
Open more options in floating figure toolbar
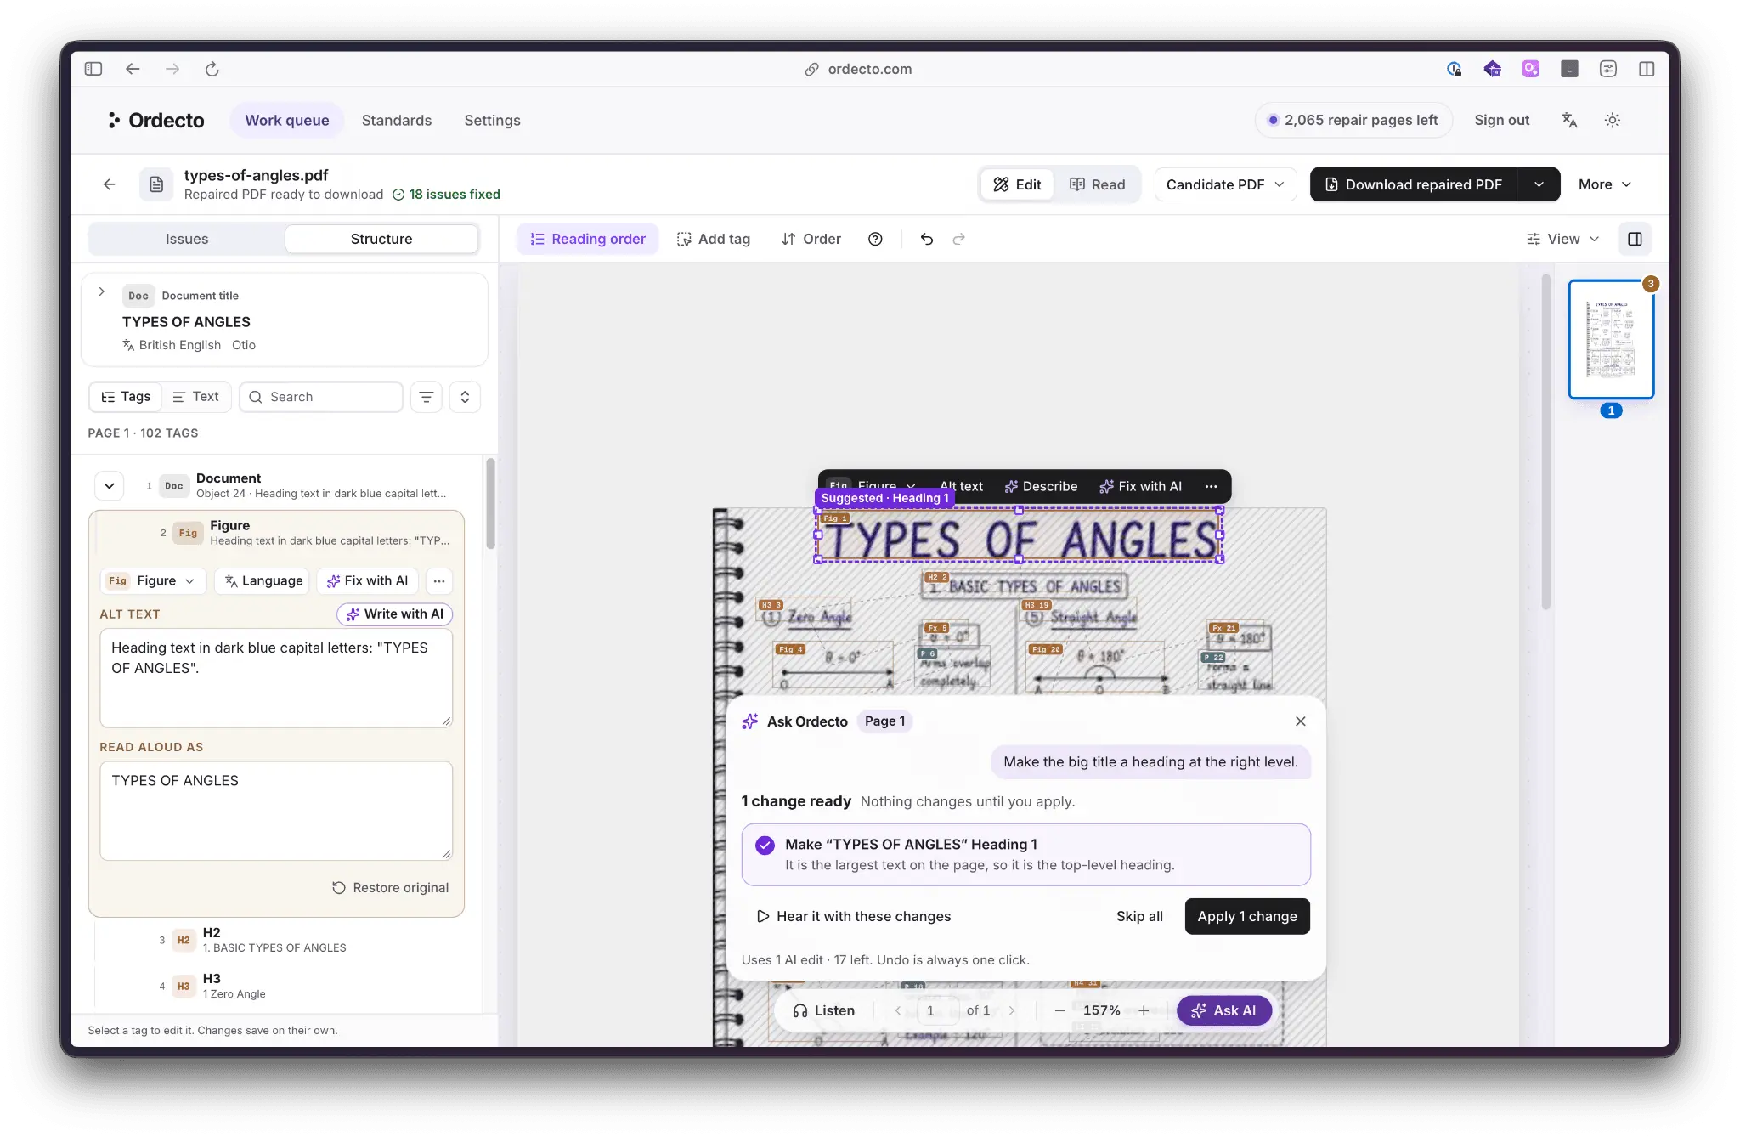point(1211,486)
